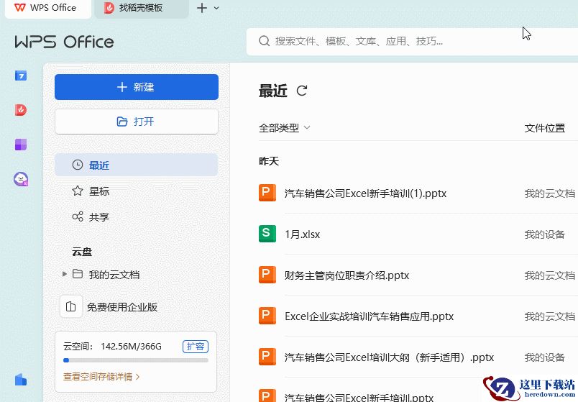Click the refresh icon next to 最近
578x402 pixels.
302,91
